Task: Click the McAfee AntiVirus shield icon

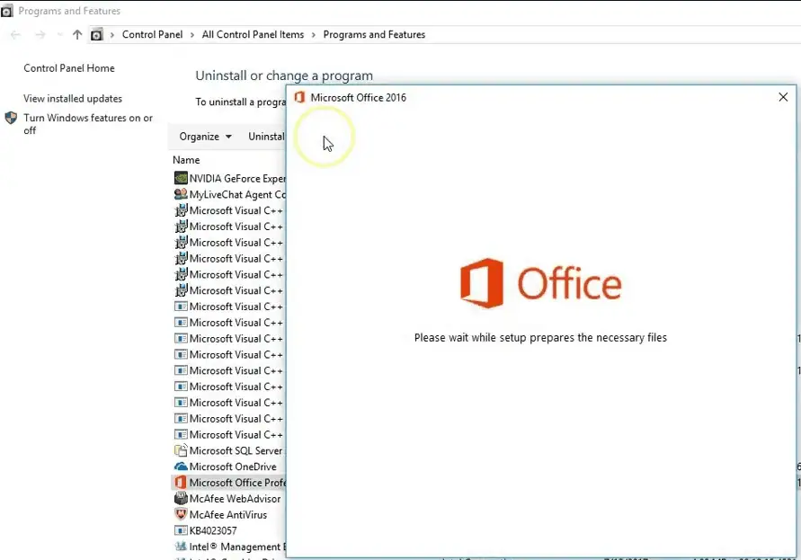Action: tap(181, 514)
